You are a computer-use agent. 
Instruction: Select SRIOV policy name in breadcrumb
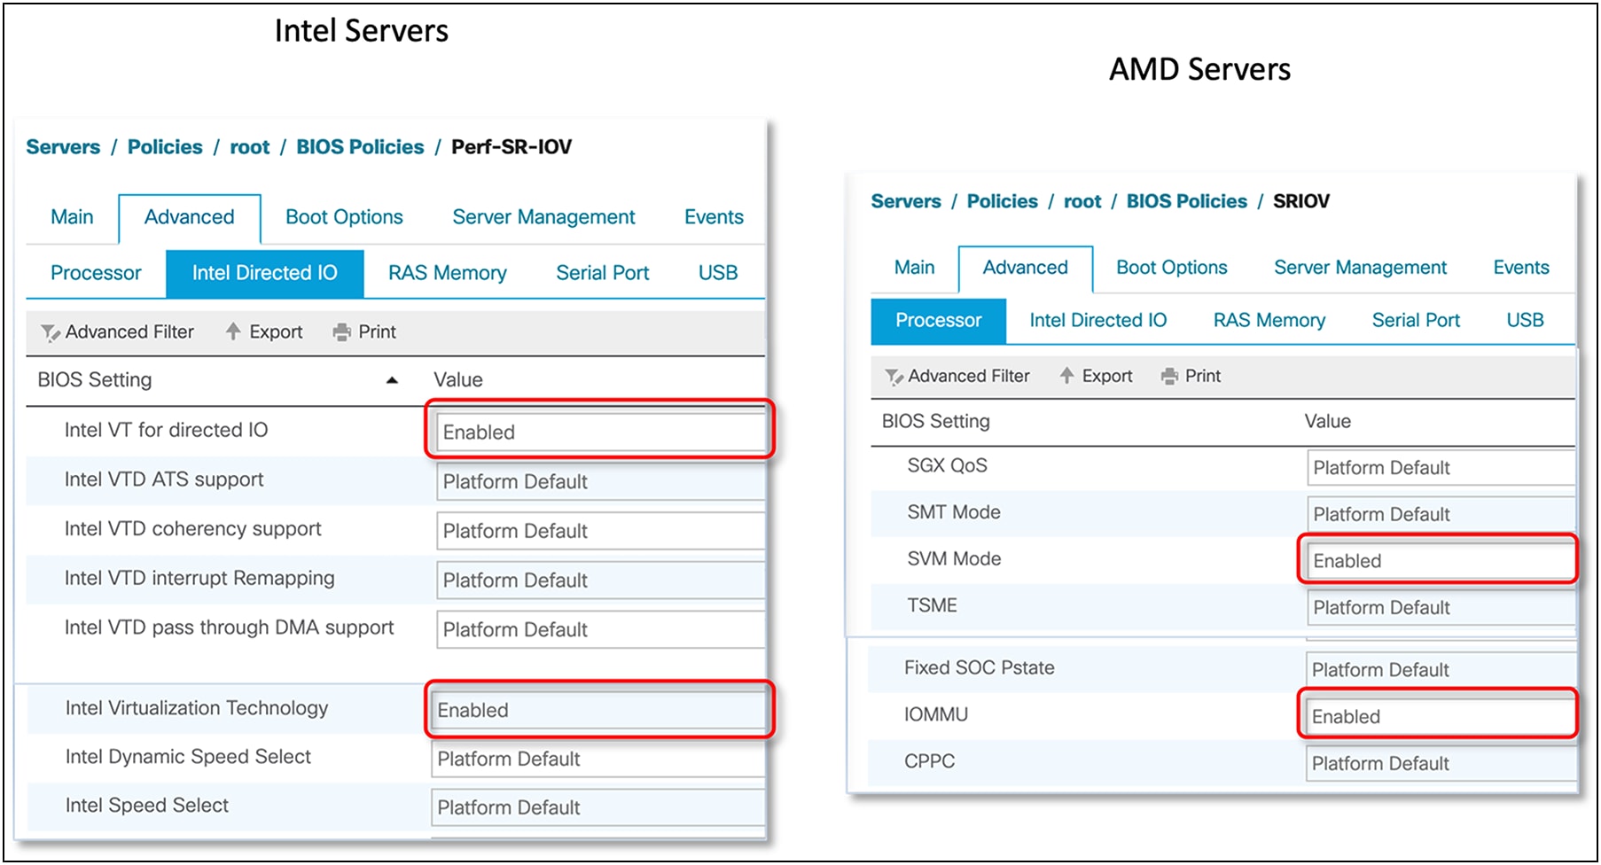coord(1301,201)
